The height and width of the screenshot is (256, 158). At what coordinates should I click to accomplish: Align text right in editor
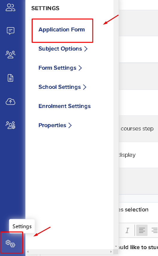tap(154, 230)
